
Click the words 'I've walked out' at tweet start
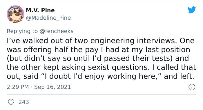(x=28, y=41)
